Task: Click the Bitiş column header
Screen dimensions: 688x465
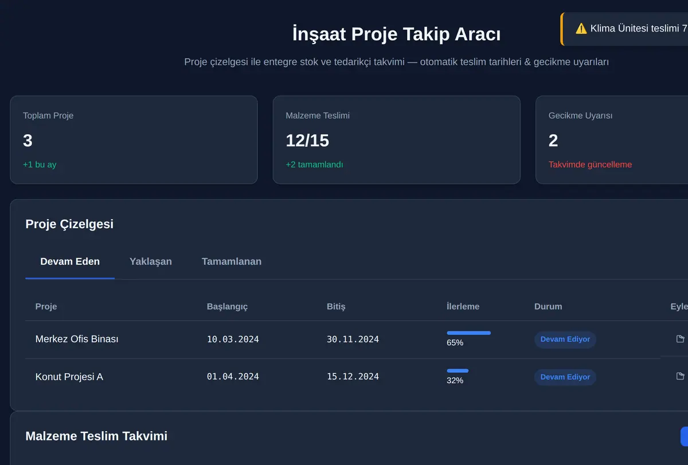Action: tap(336, 306)
